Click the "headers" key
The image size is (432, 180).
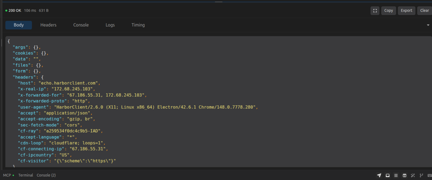[x=24, y=77]
